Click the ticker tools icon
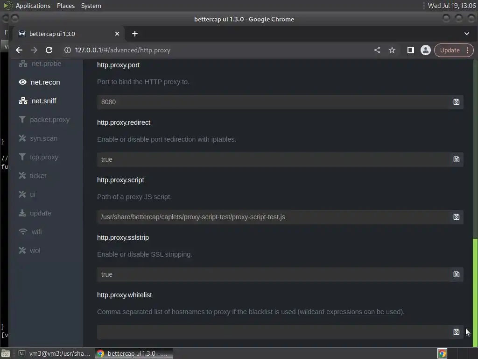478x359 pixels. coord(22,176)
